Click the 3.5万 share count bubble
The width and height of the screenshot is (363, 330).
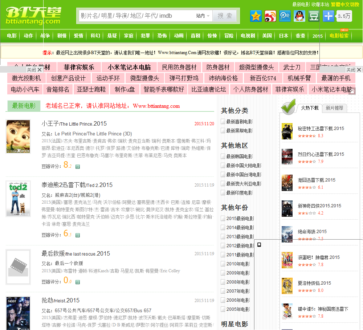tap(344, 16)
